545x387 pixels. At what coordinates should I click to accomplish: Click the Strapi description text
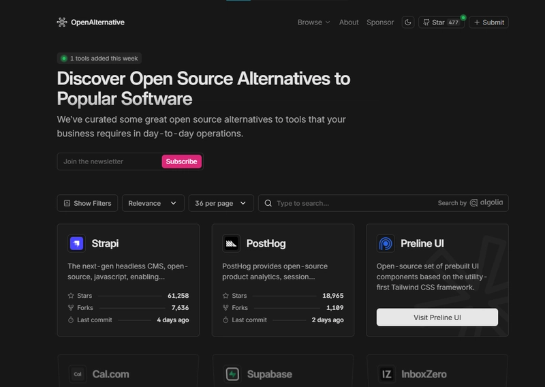click(127, 271)
